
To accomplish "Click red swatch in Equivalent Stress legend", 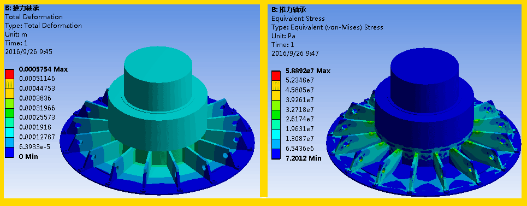I will point(276,75).
